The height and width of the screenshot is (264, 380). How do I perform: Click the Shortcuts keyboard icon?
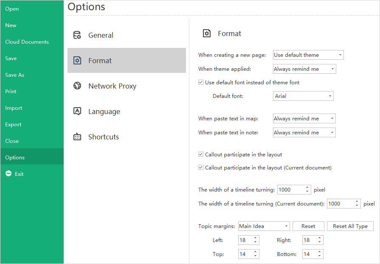77,137
